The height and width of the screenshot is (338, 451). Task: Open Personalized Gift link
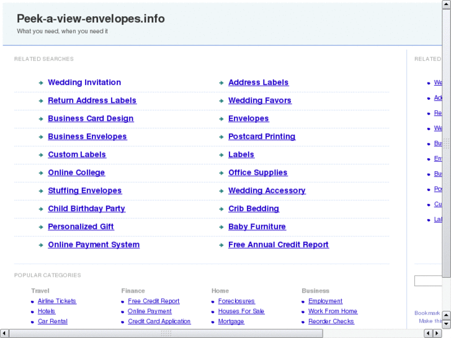tap(81, 226)
